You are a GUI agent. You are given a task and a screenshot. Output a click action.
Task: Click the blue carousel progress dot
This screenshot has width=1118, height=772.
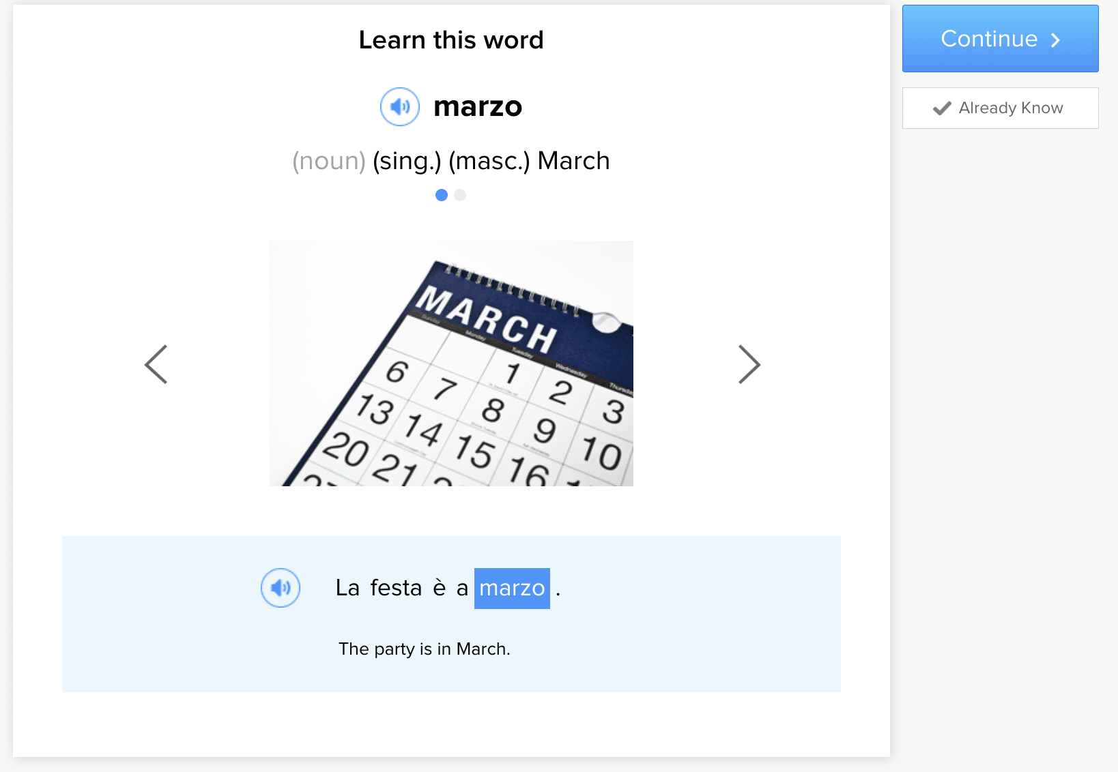442,195
